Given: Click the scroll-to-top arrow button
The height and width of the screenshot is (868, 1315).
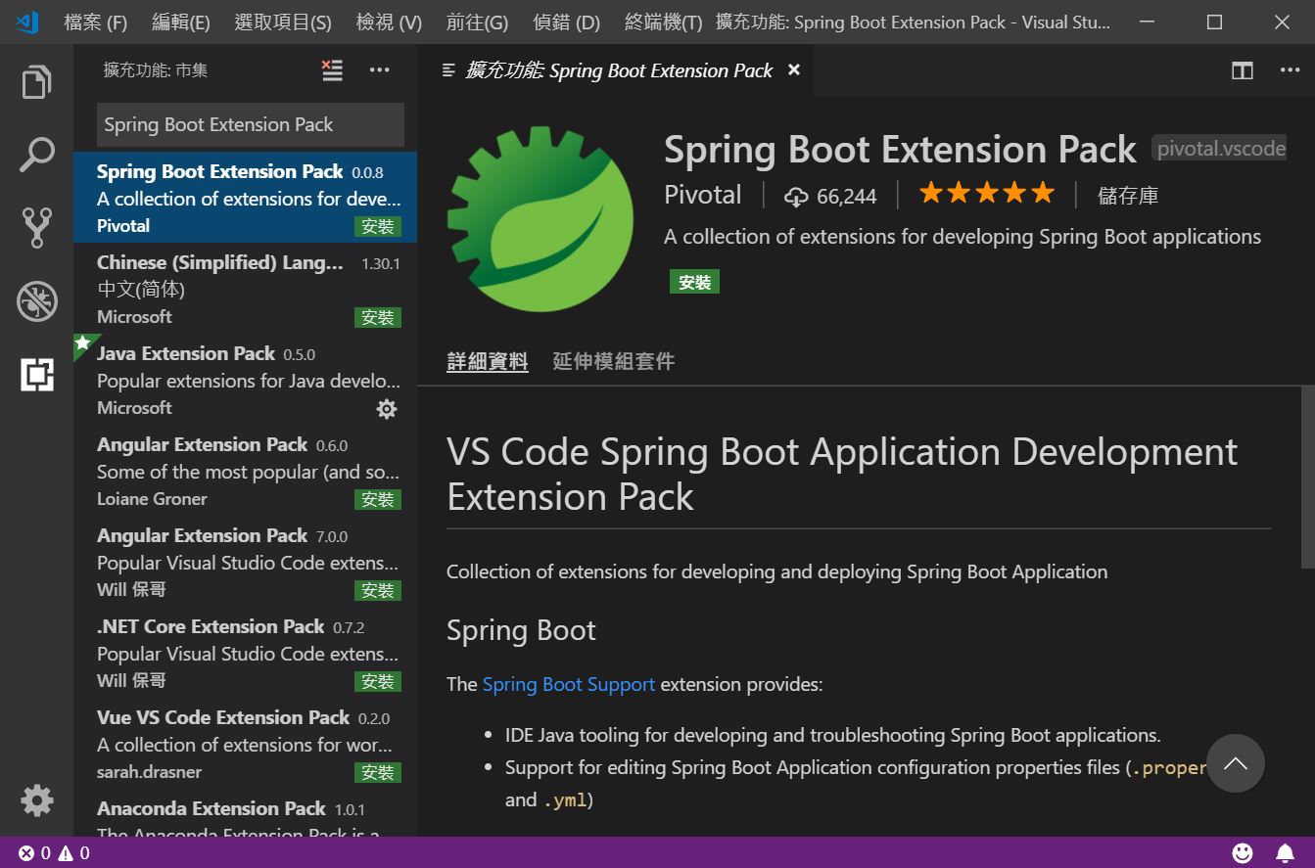Looking at the screenshot, I should [1236, 763].
